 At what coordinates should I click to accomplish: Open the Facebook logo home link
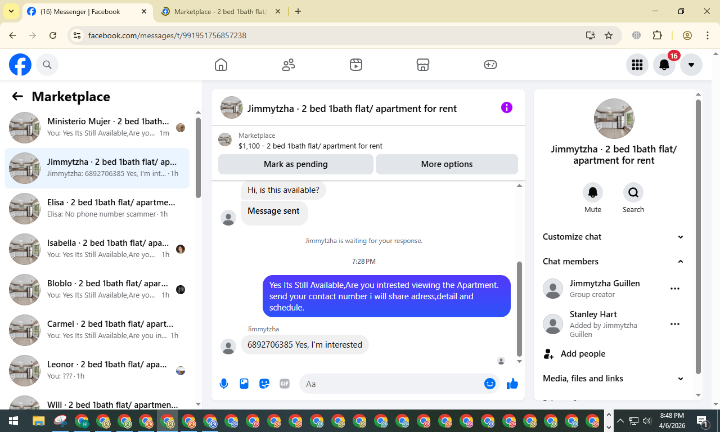point(20,65)
